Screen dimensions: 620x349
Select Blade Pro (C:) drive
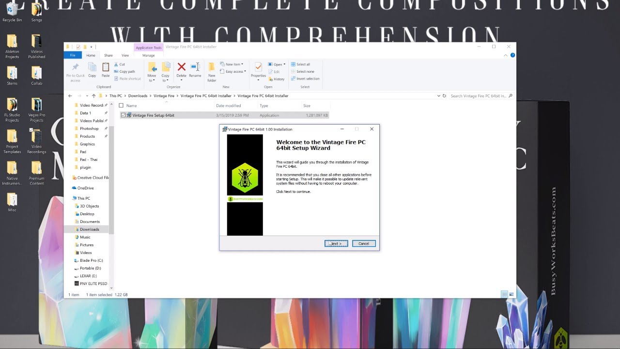point(91,260)
